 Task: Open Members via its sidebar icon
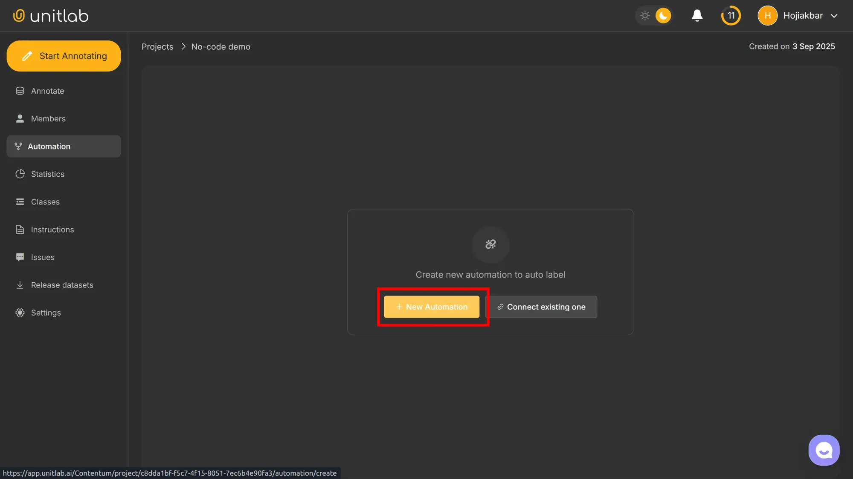(20, 118)
